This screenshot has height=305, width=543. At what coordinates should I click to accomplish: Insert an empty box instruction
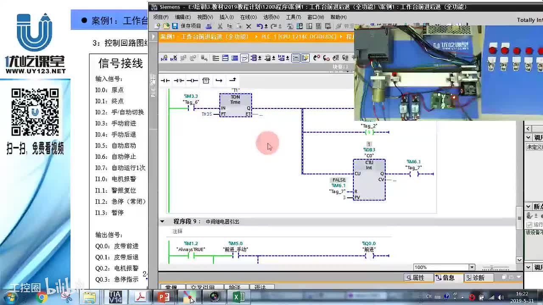click(206, 80)
